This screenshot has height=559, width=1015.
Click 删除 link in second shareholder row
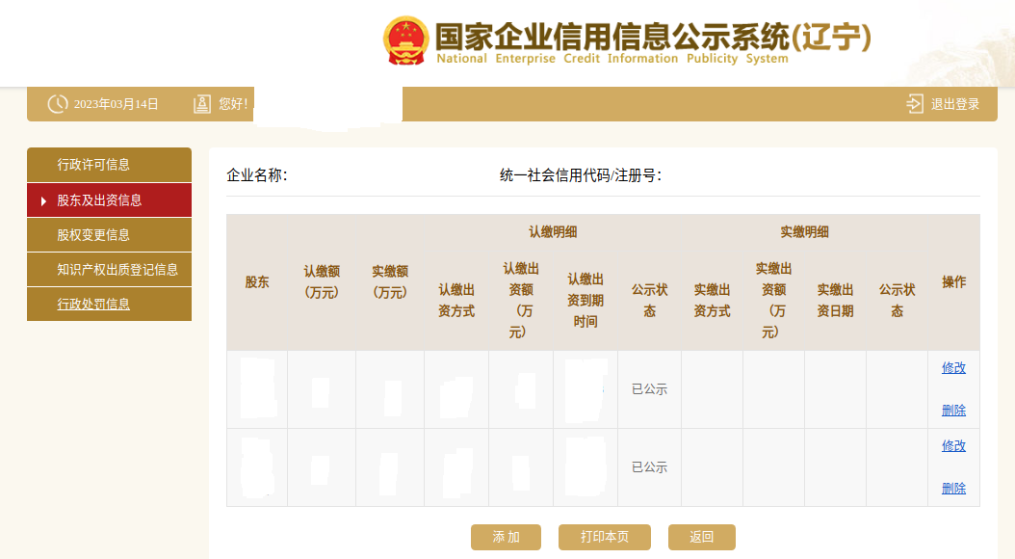[953, 489]
